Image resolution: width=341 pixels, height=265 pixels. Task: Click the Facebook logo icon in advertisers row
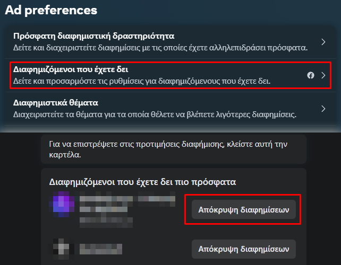point(311,75)
